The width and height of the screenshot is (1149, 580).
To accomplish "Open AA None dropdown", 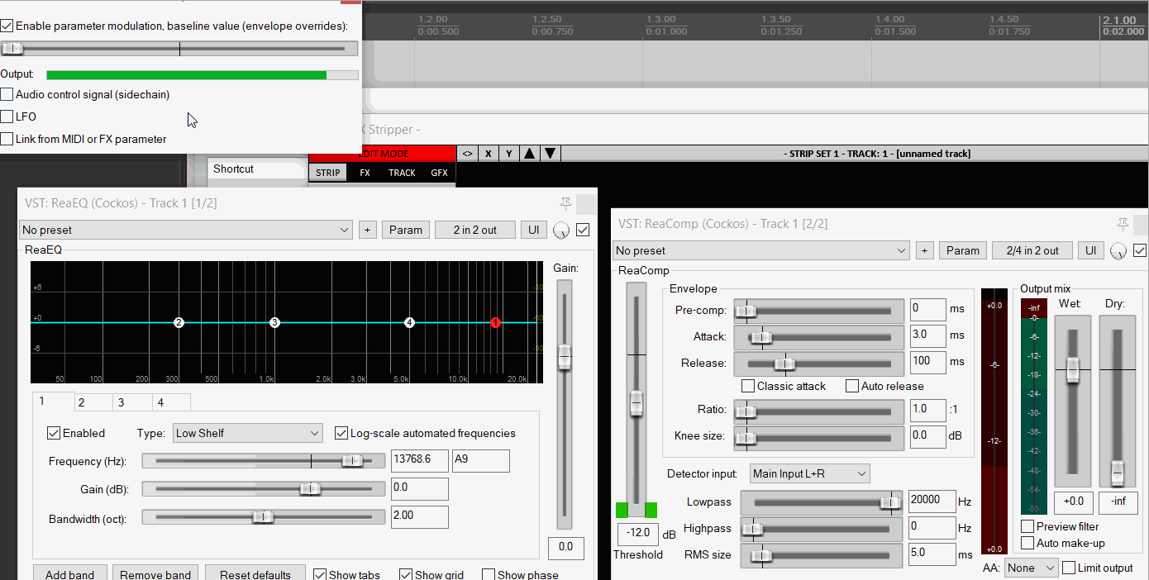I will pyautogui.click(x=1032, y=568).
